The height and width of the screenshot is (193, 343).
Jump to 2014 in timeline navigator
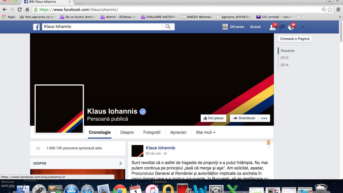[284, 65]
